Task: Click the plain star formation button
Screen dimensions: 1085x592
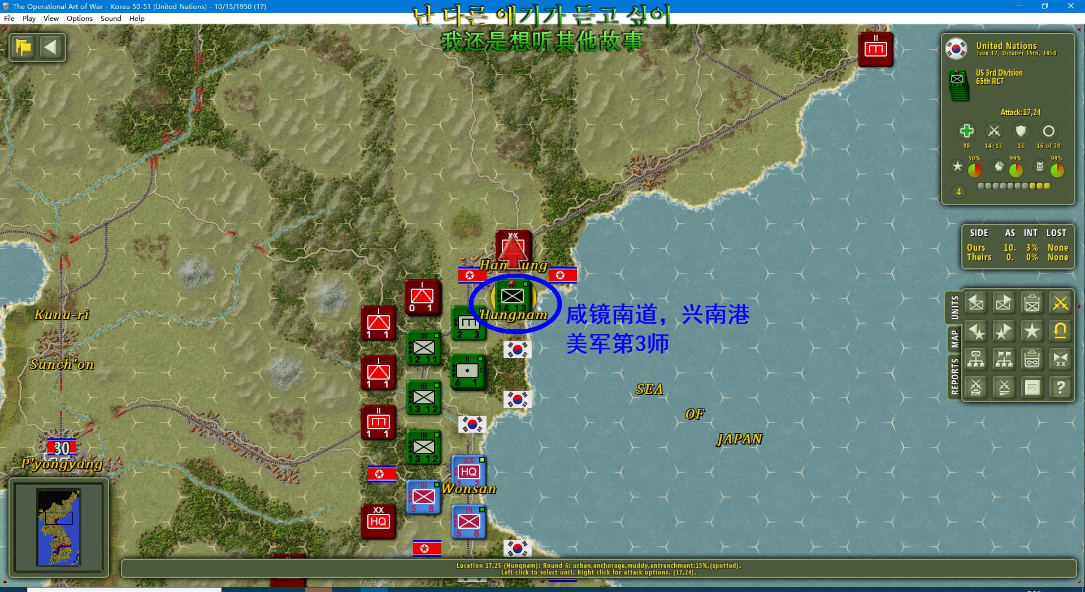Action: 1032,331
